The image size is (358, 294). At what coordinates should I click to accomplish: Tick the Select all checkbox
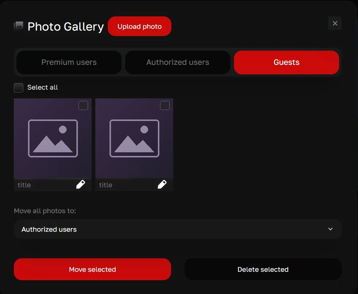(19, 87)
